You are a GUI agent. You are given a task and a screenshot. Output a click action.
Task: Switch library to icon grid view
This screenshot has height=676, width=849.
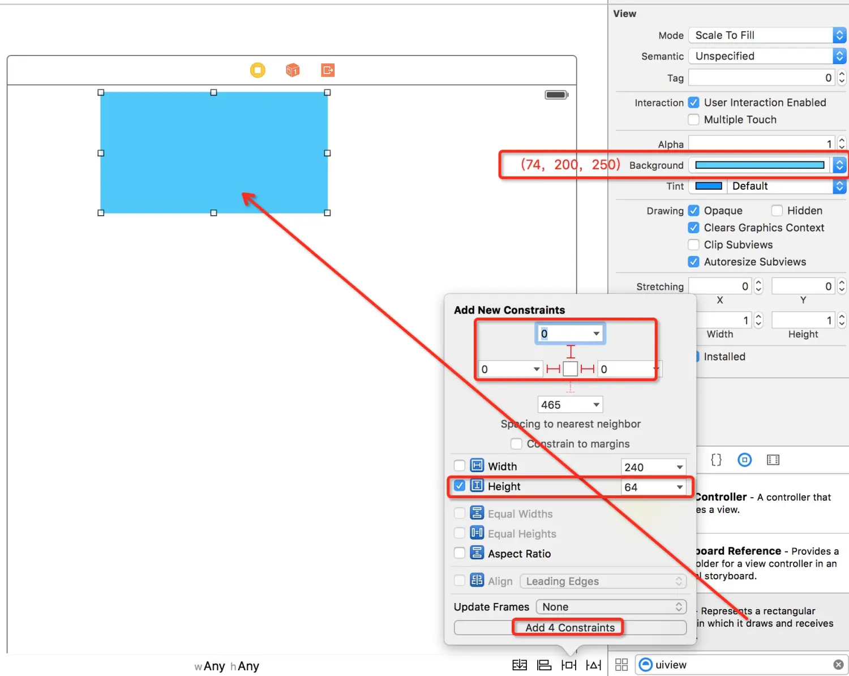point(621,665)
